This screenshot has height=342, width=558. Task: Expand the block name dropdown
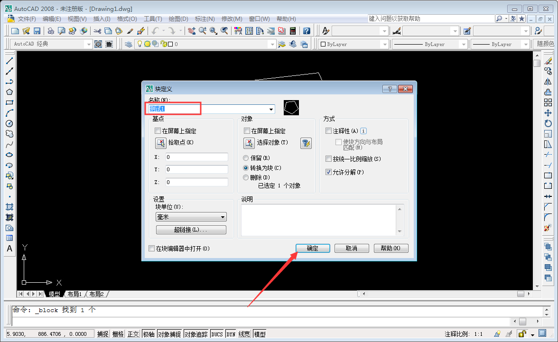click(x=271, y=109)
